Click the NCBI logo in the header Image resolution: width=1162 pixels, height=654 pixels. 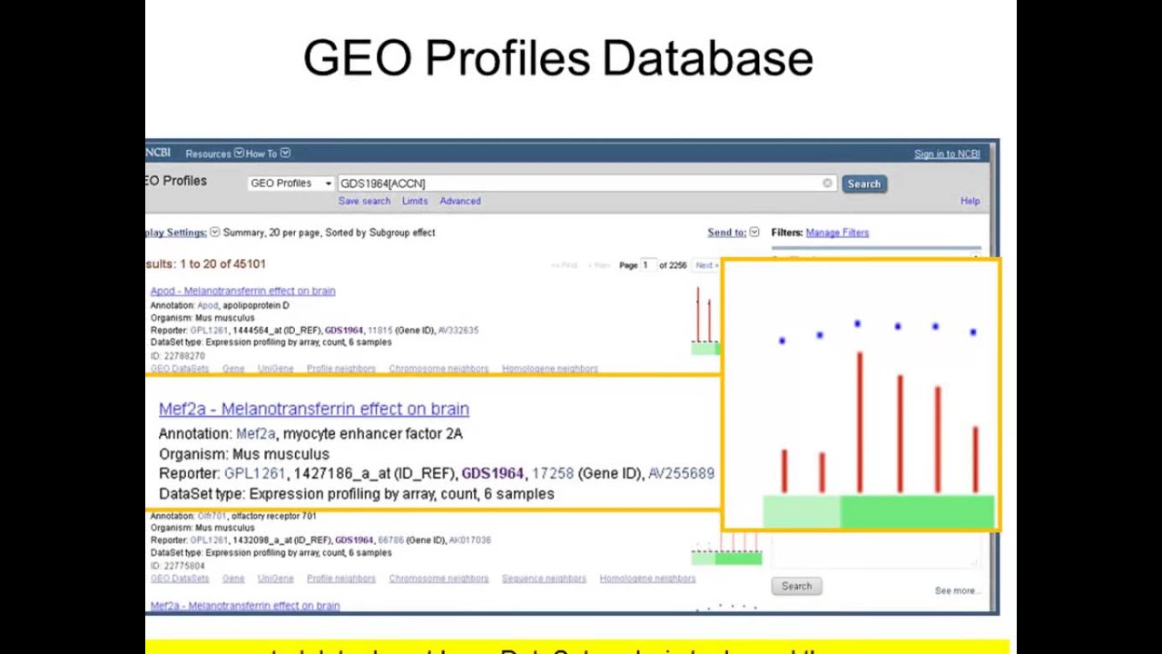click(158, 153)
